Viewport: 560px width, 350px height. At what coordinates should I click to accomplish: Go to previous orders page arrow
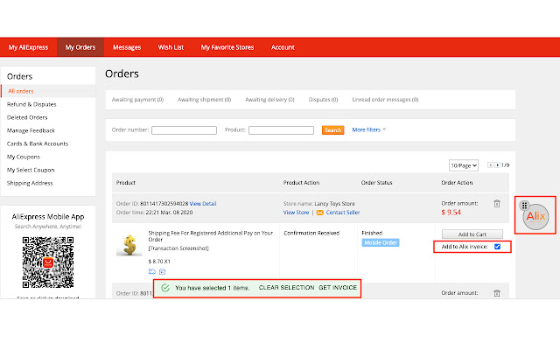(490, 165)
